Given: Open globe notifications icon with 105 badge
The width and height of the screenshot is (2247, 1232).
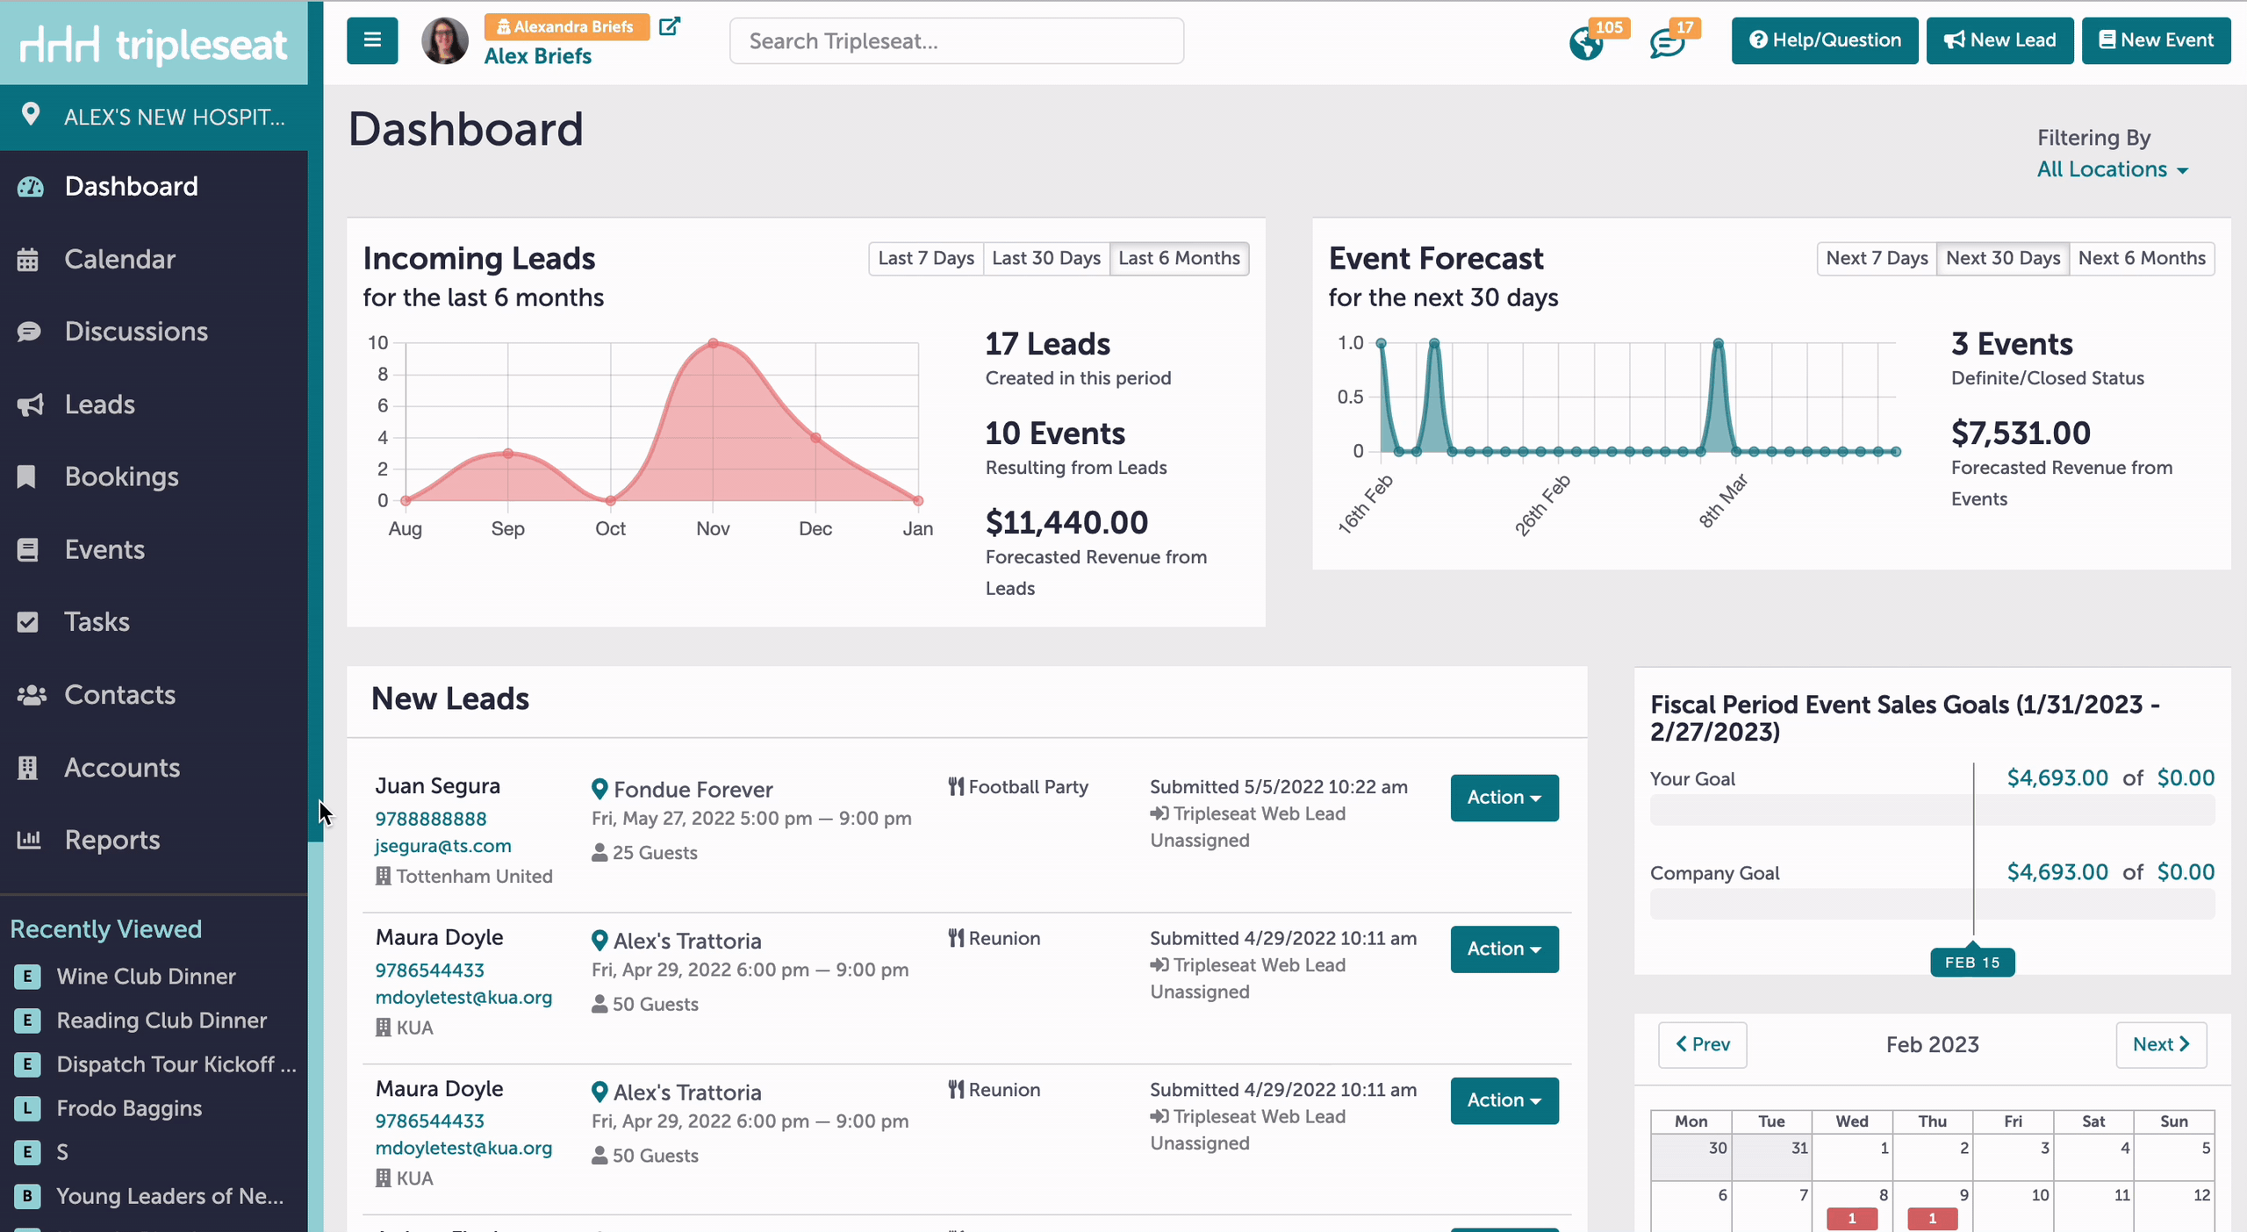Looking at the screenshot, I should point(1585,43).
